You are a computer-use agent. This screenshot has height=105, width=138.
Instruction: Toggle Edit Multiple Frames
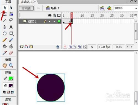[x=79, y=47]
